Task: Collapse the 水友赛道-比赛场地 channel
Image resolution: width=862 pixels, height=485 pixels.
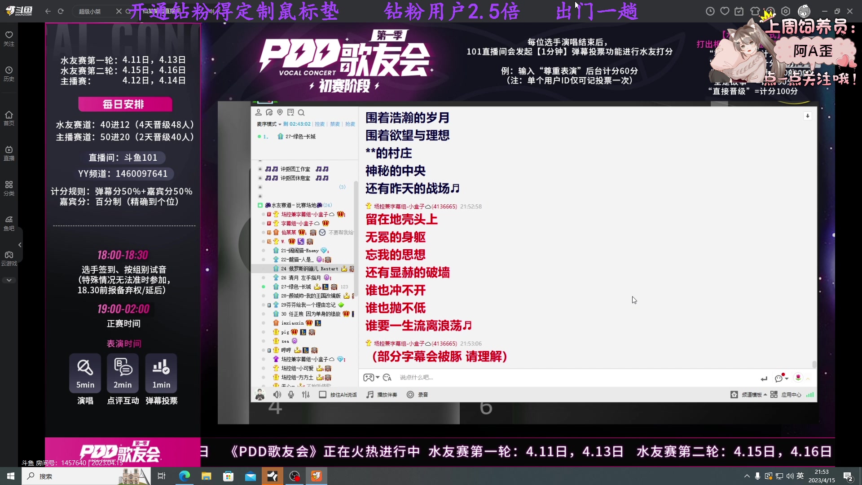Action: (260, 205)
